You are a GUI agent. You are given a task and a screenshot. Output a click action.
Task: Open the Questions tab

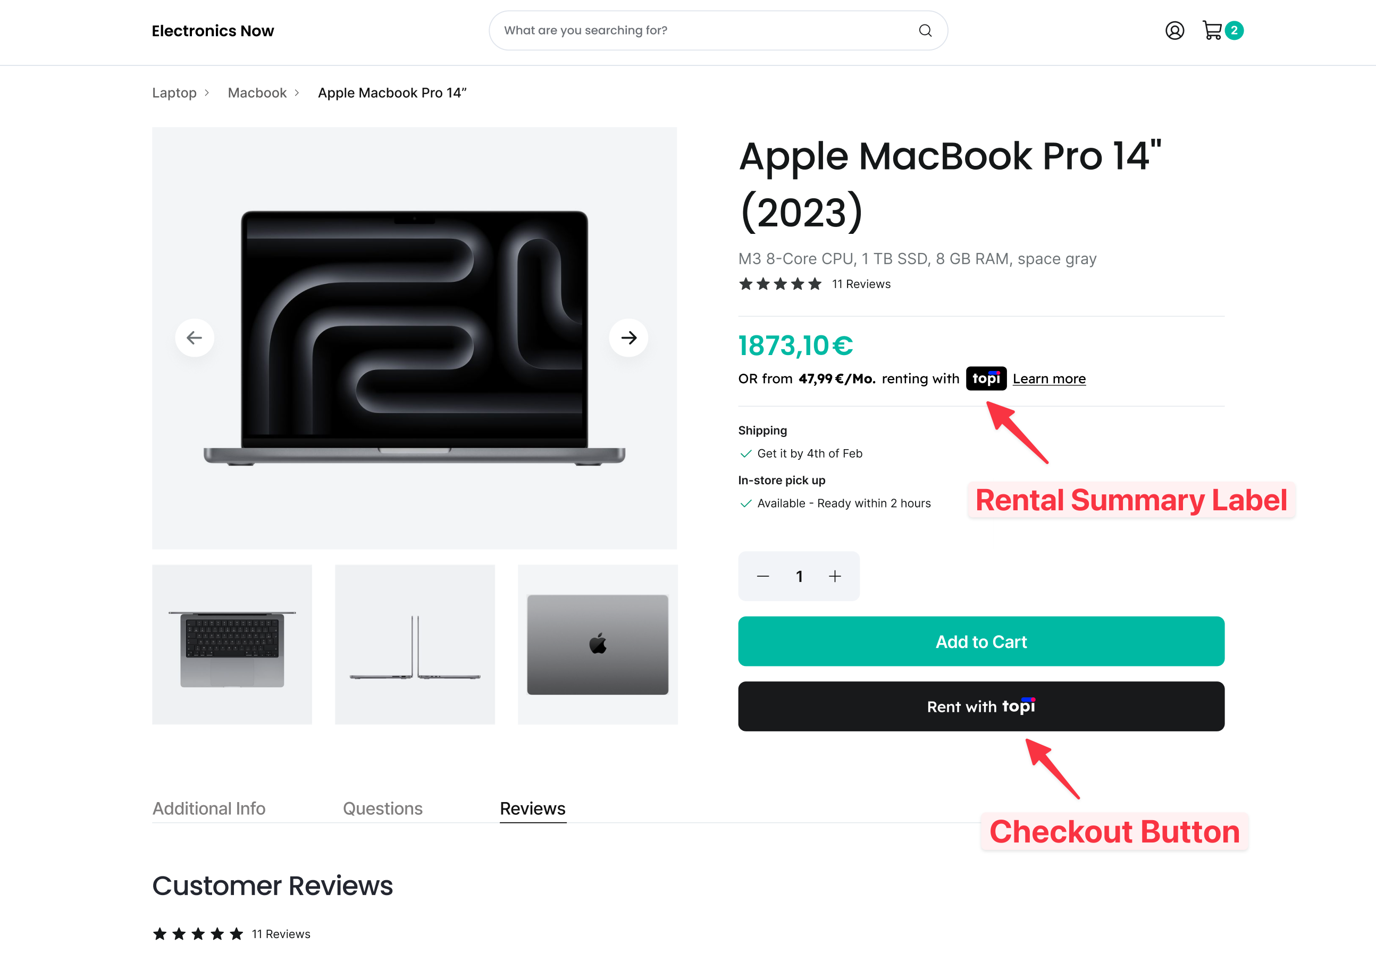382,808
